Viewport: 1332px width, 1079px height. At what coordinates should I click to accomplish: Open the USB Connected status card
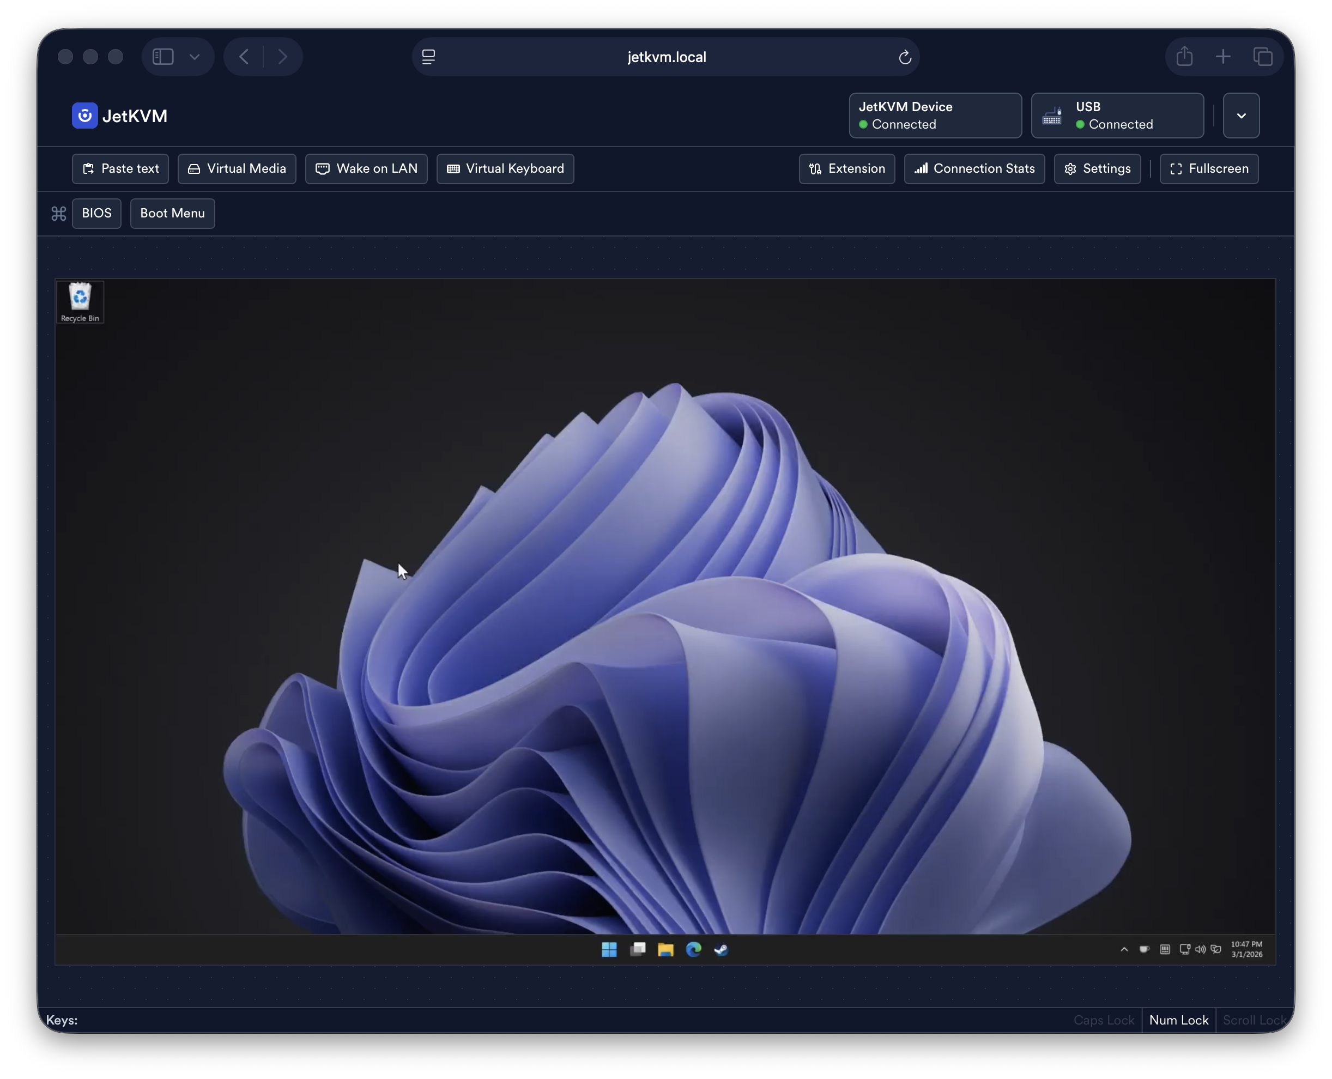[x=1118, y=116]
